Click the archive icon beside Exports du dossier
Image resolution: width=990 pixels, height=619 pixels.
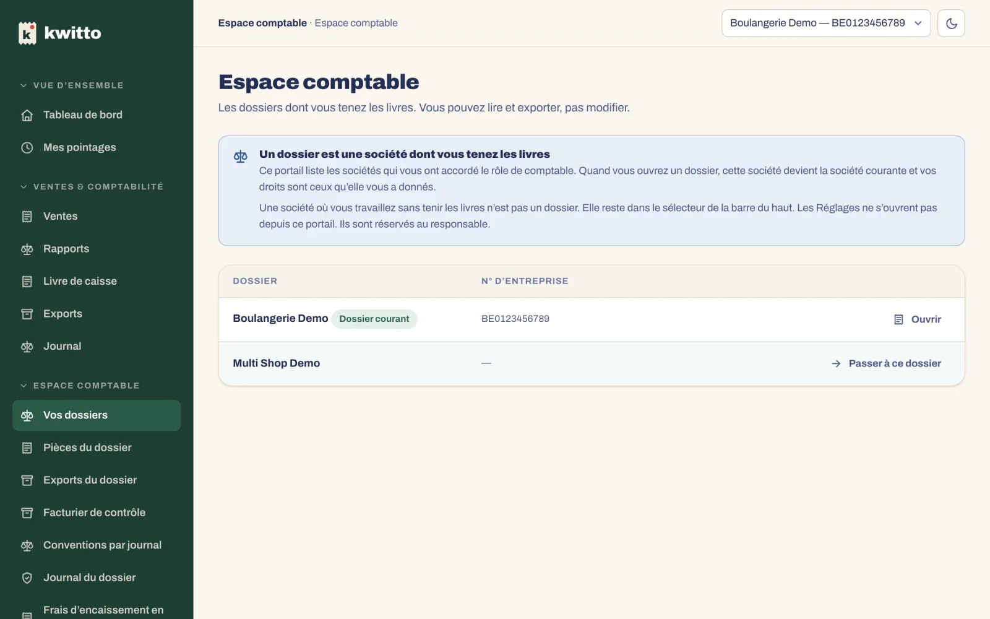27,480
